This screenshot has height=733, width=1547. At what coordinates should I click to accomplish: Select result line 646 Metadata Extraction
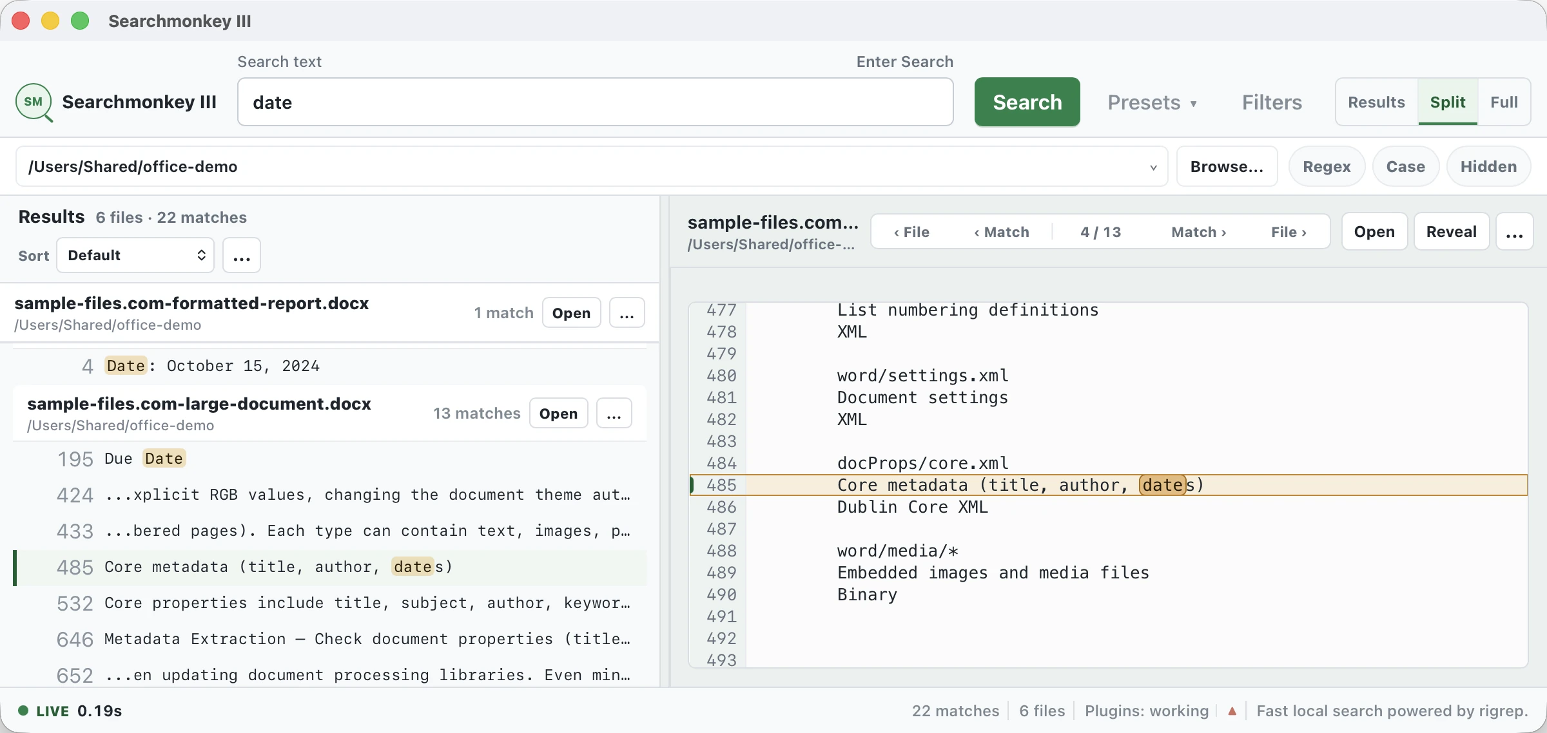click(330, 639)
